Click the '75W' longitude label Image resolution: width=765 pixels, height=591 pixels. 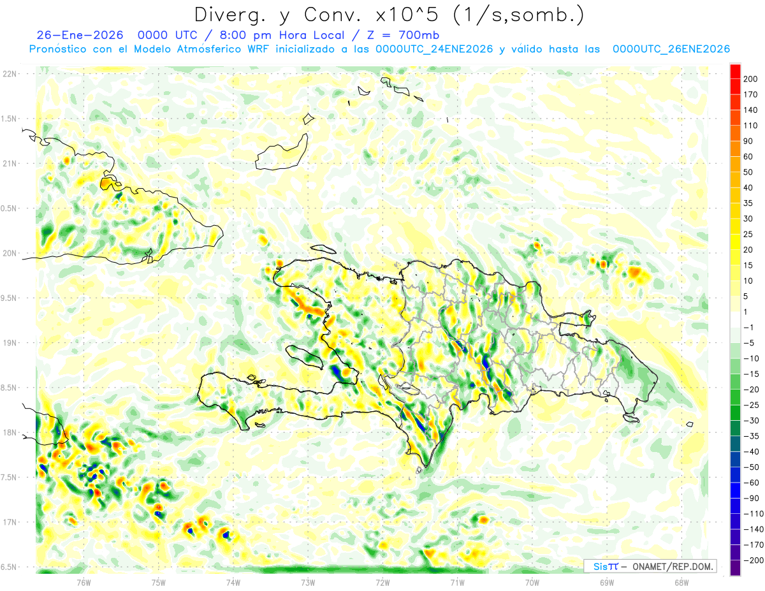click(159, 582)
